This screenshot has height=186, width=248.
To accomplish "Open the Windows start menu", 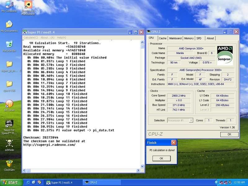I will pyautogui.click(x=11, y=182).
